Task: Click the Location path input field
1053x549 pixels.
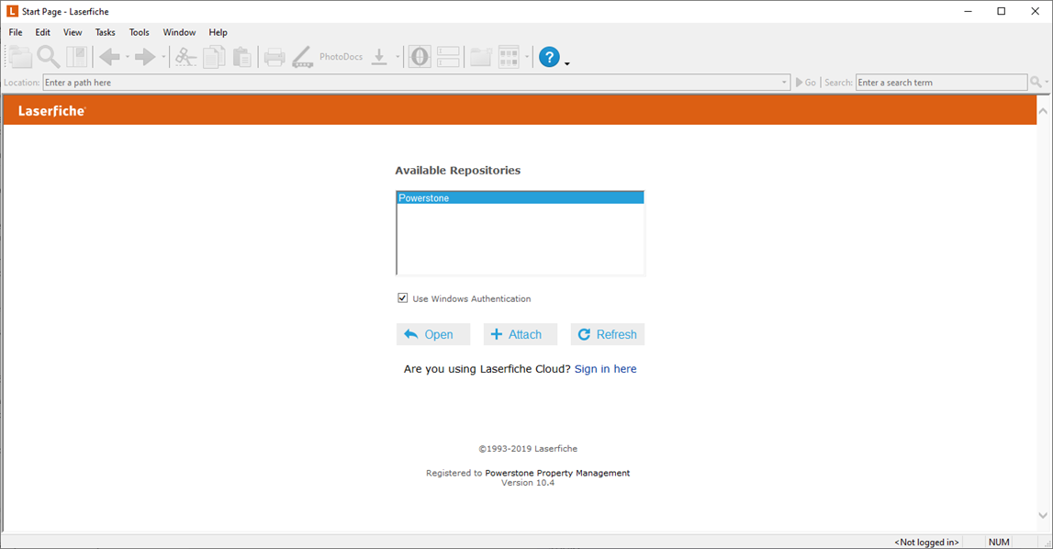Action: click(417, 83)
